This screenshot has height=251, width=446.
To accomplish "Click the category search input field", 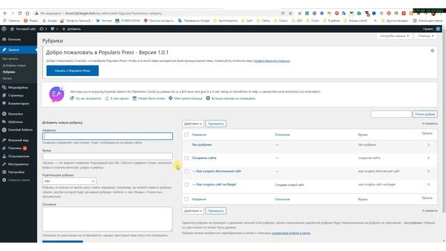I will coord(391,114).
